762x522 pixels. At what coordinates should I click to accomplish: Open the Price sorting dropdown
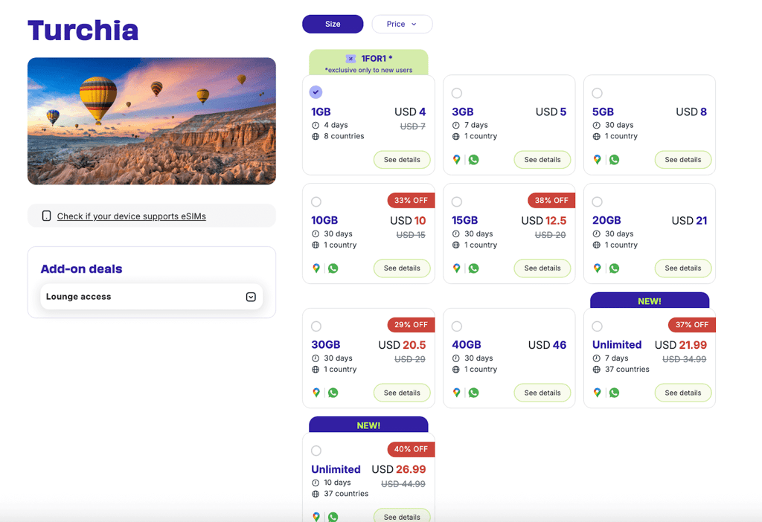click(x=402, y=24)
